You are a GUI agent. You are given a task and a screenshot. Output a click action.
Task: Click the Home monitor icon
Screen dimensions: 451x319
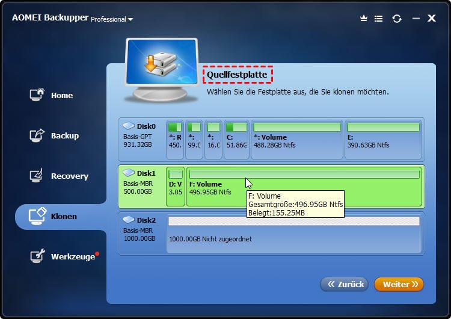coord(37,94)
